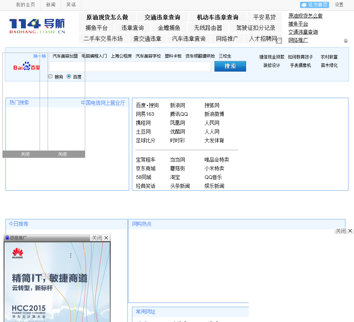
Task: Open 淘宝 site link
Action: pyautogui.click(x=175, y=177)
